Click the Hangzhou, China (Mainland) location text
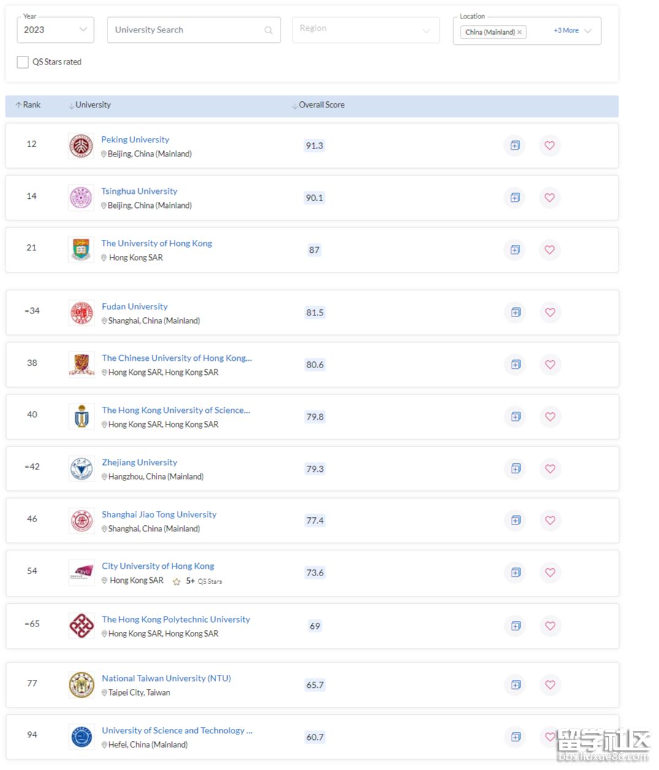659x770 pixels. click(x=156, y=476)
